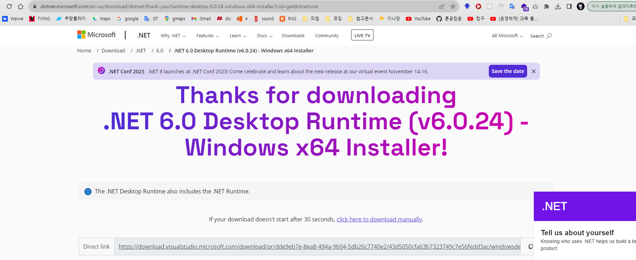
Task: Share this page using the share icon
Action: (x=442, y=6)
